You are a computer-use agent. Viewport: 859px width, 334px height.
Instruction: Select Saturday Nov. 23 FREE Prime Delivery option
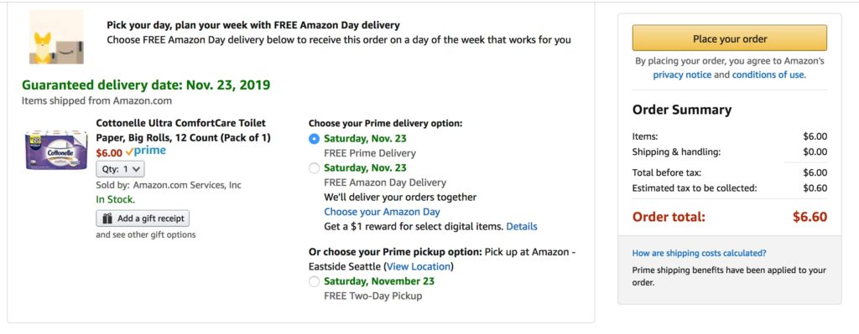coord(314,139)
